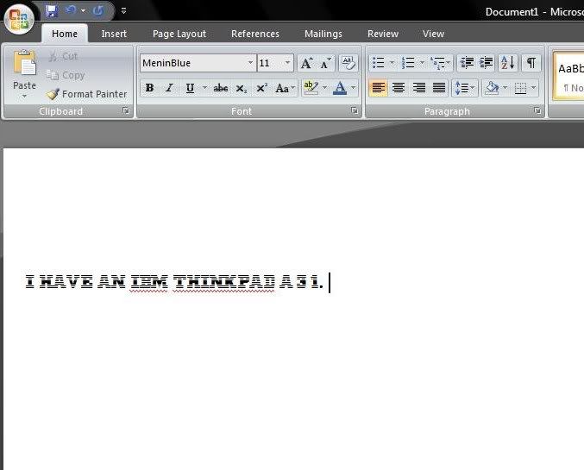Image resolution: width=584 pixels, height=470 pixels.
Task: Switch to the Insert tab
Action: [x=114, y=34]
